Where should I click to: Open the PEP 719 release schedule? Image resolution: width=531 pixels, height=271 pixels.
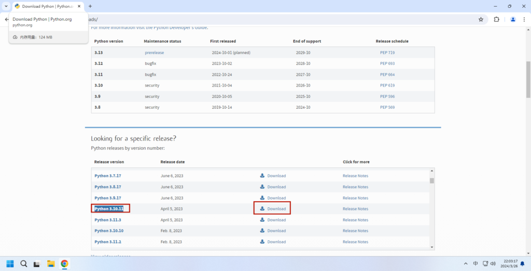(387, 52)
